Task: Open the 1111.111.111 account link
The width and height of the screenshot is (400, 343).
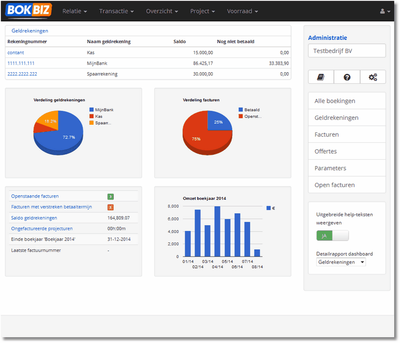Action: click(21, 63)
